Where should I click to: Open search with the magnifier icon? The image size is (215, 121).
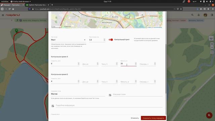[x=192, y=15]
